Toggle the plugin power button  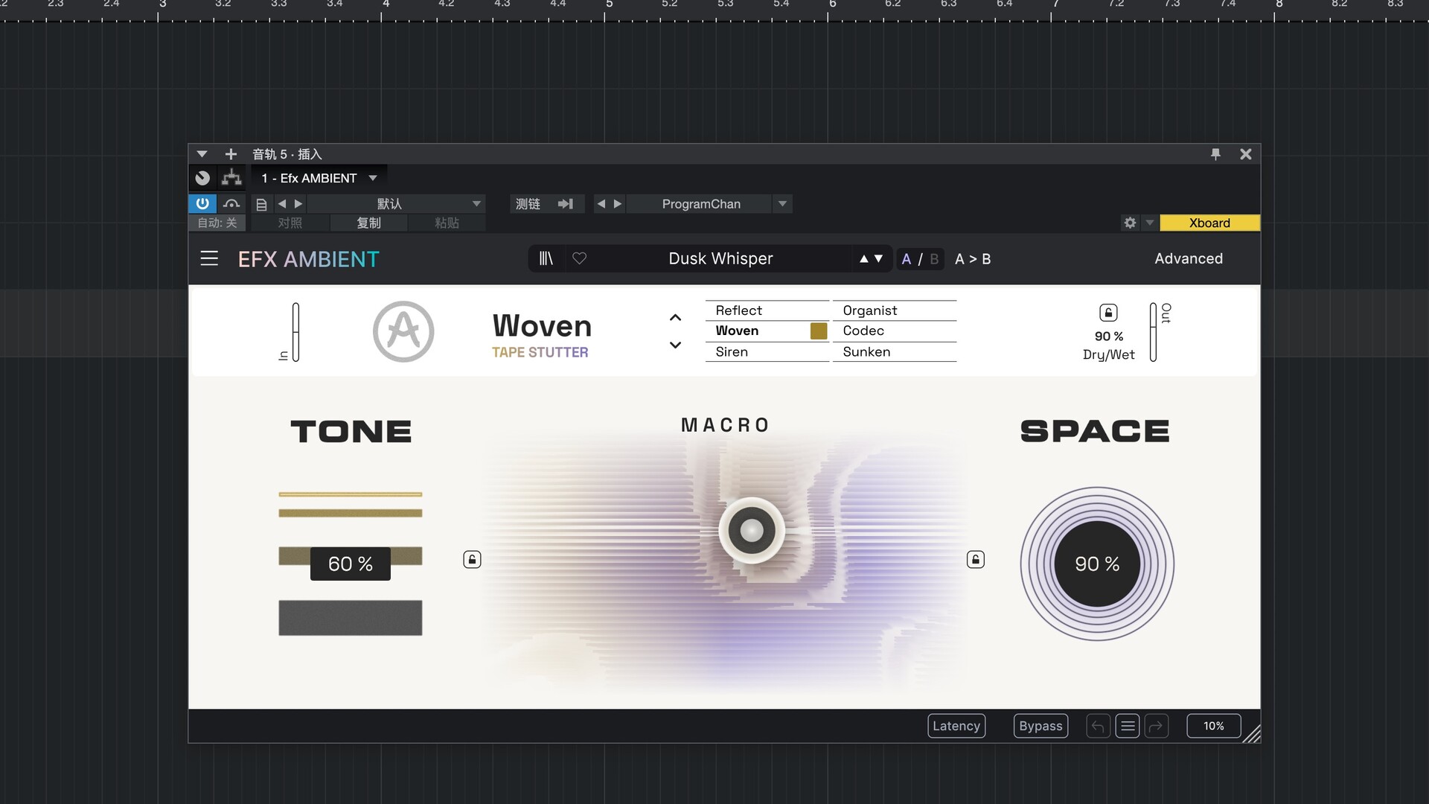pyautogui.click(x=202, y=203)
